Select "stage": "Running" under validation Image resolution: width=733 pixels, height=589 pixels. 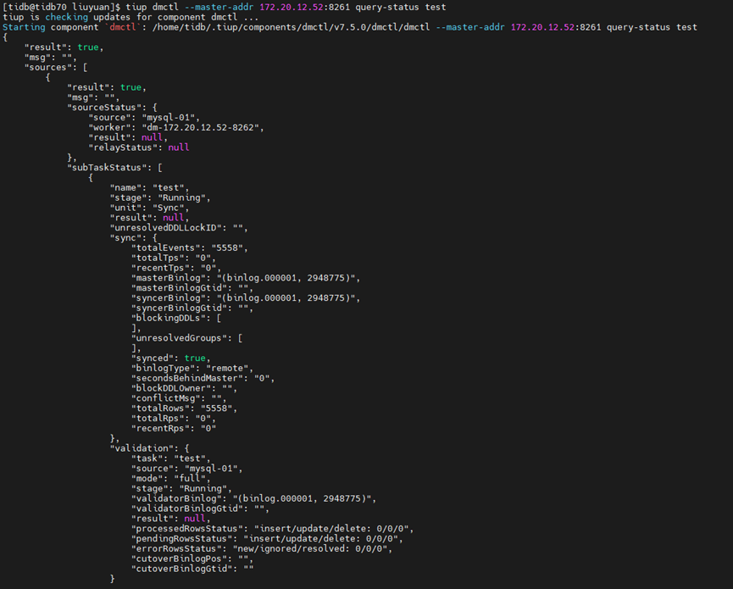coord(182,488)
